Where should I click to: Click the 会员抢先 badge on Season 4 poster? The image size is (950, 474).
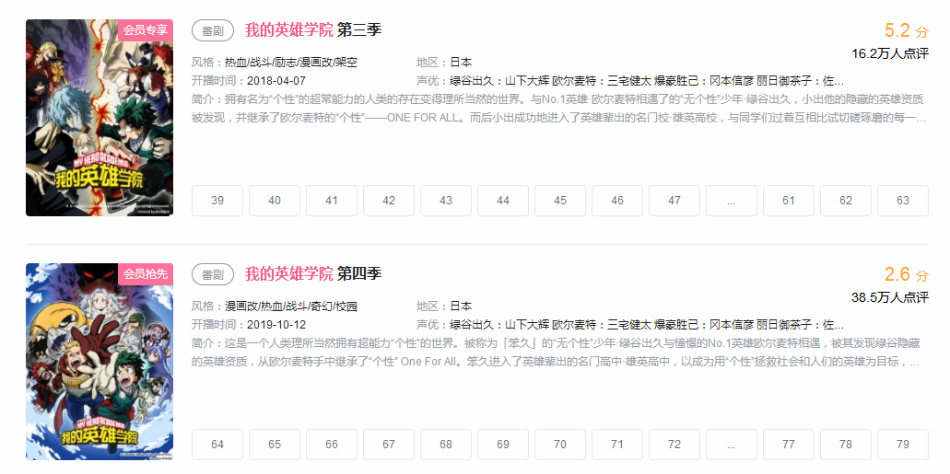146,273
